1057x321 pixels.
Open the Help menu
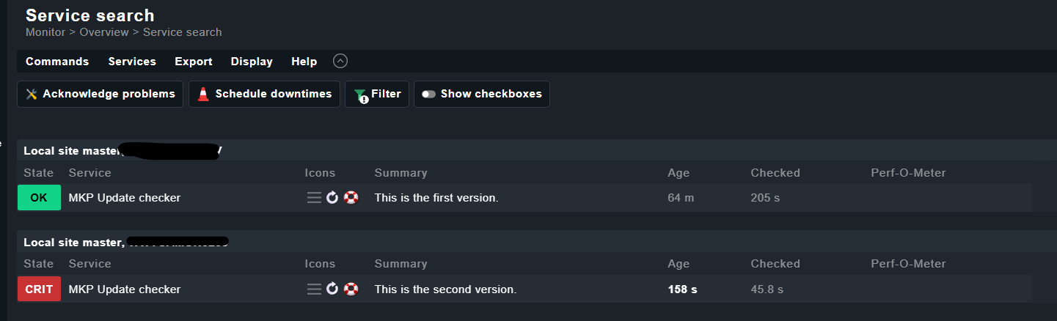304,62
